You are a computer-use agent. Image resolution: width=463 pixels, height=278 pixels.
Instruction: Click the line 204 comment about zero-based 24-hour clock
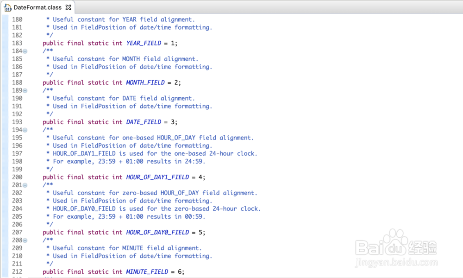click(x=157, y=208)
